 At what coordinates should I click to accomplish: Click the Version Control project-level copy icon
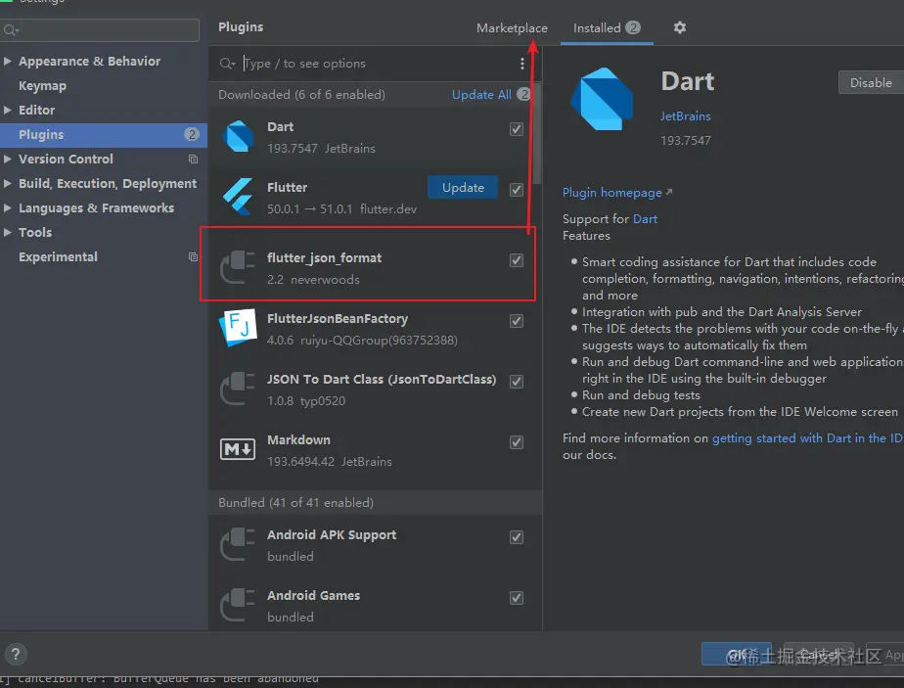(x=193, y=159)
